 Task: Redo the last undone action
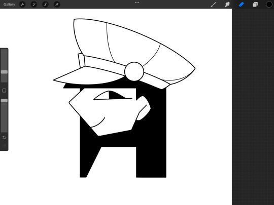click(4, 146)
